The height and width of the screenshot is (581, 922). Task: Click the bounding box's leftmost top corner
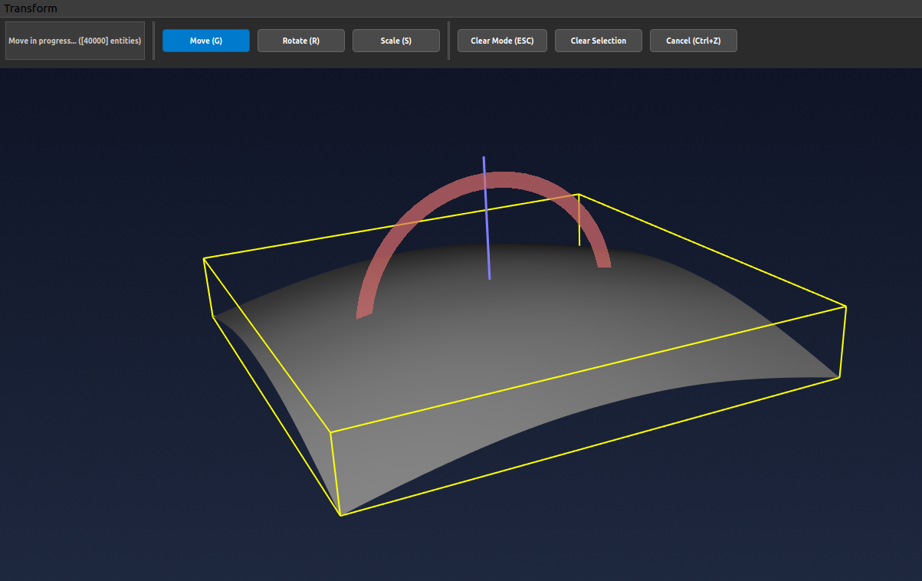[x=204, y=259]
